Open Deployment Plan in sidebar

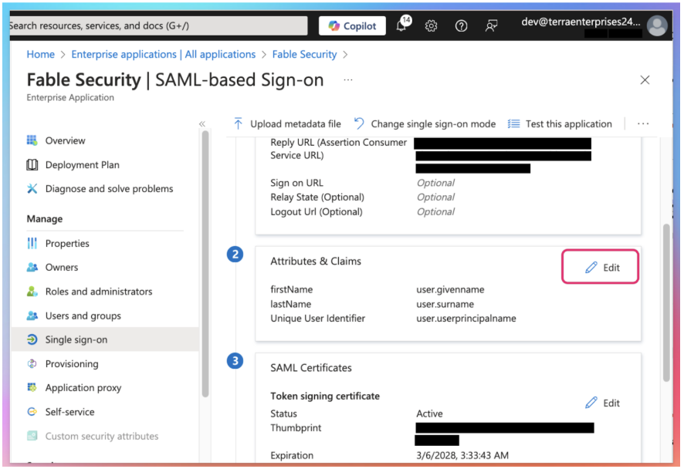coord(82,165)
